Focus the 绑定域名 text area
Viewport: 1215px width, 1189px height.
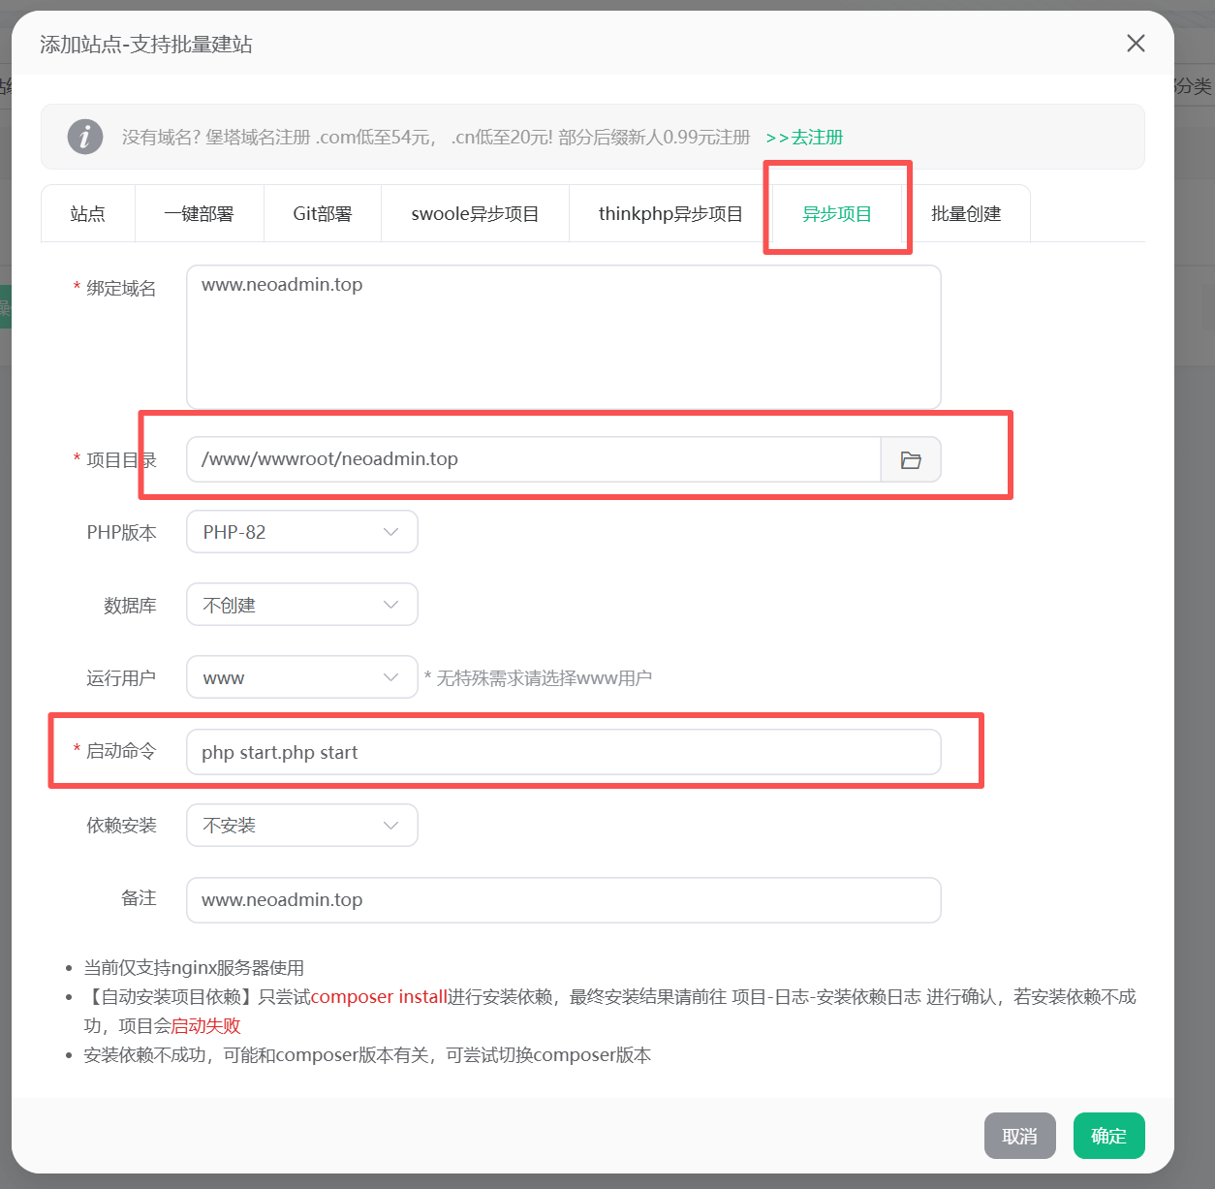click(563, 337)
